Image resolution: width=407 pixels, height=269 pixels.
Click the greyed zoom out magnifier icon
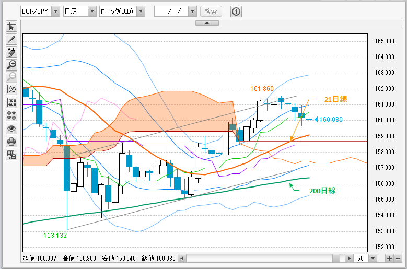pos(11,77)
